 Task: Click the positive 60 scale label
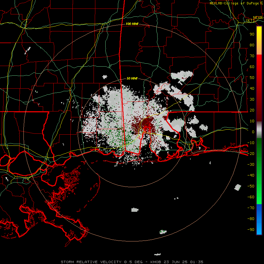tap(252, 67)
